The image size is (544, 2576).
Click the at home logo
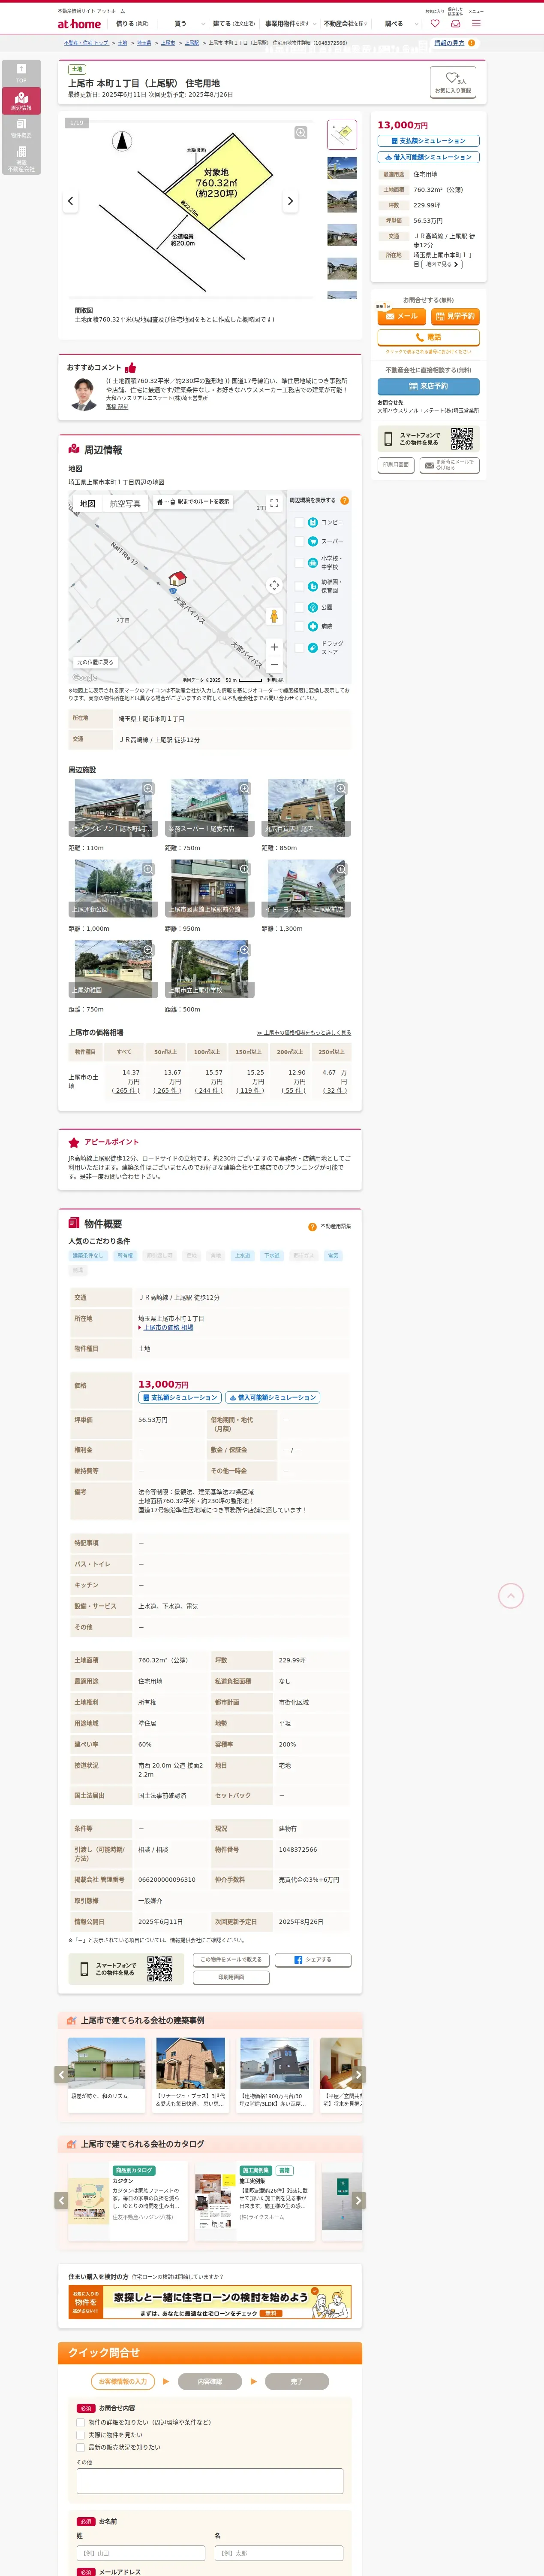(79, 24)
